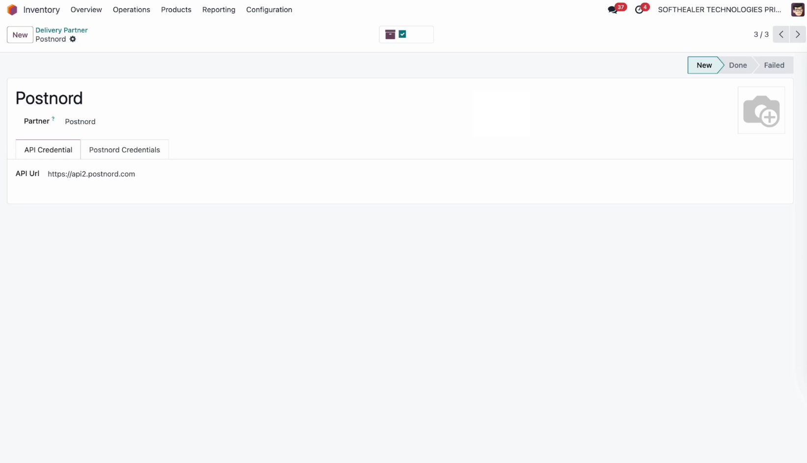The image size is (807, 463).
Task: Click the archive box icon in the button box
Action: click(390, 34)
